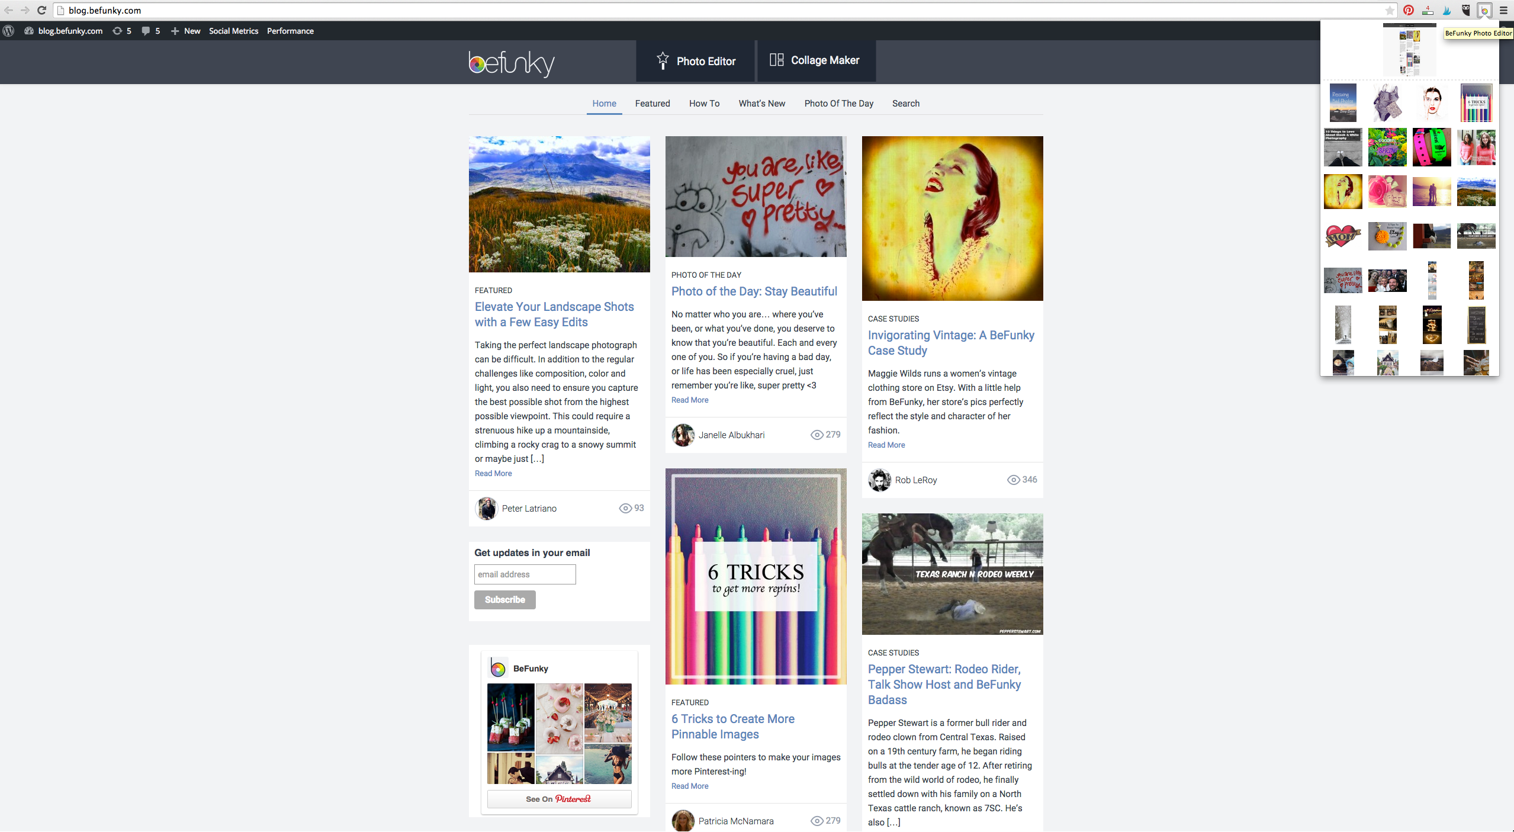
Task: Click the comments bubble icon showing 5
Action: [x=146, y=31]
